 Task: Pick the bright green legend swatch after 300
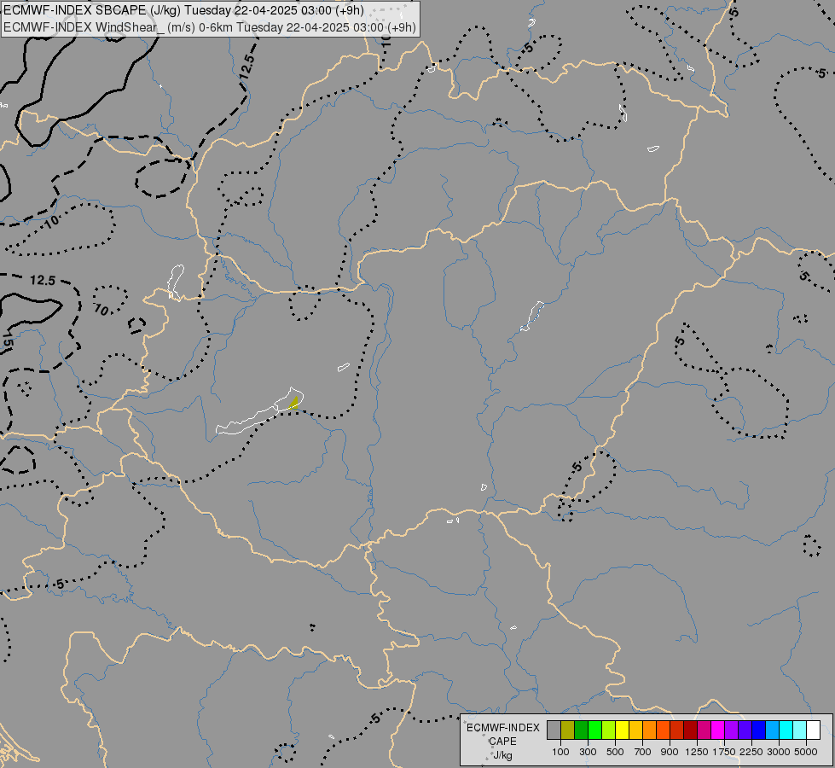(x=594, y=730)
